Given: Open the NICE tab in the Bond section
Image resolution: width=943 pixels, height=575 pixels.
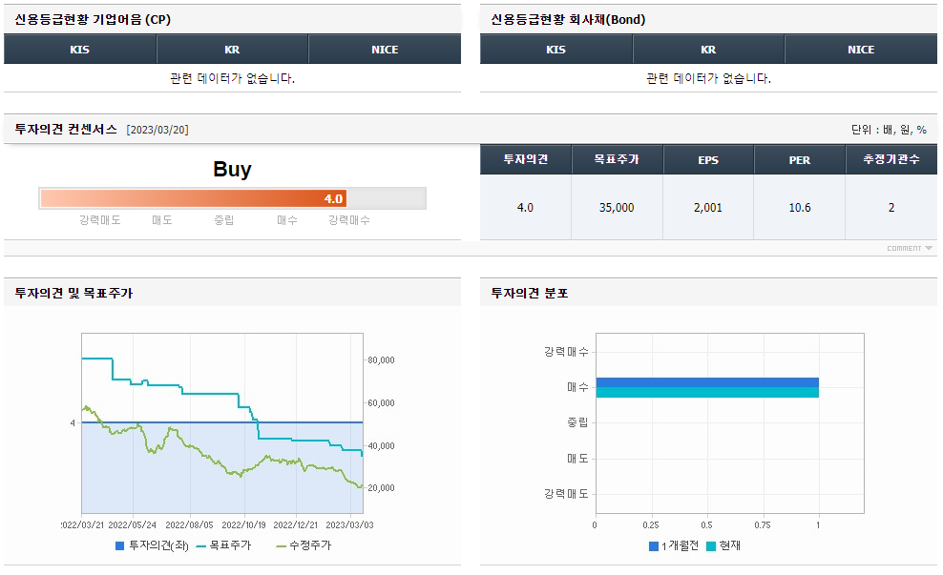Looking at the screenshot, I should [x=861, y=49].
